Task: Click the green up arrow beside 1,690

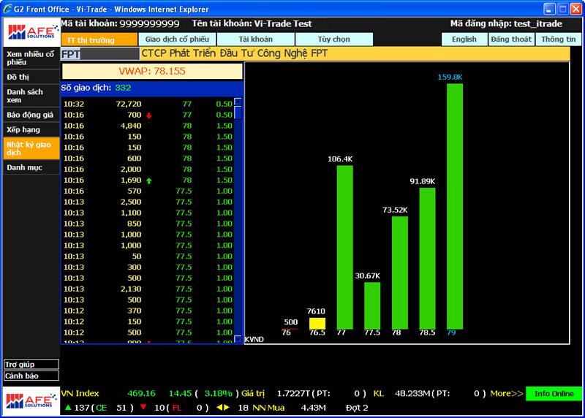Action: [149, 180]
